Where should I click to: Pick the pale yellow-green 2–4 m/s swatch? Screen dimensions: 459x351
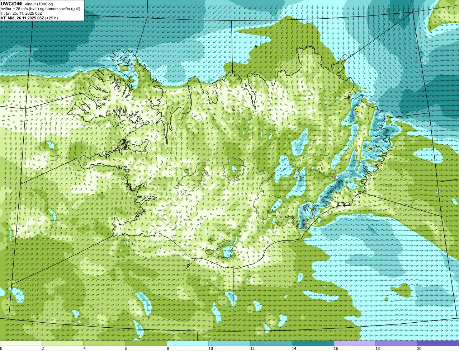[62, 343]
